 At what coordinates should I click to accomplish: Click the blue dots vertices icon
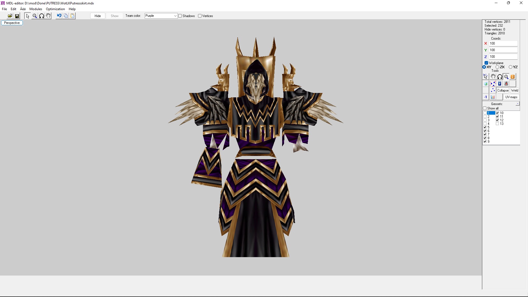tap(493, 90)
